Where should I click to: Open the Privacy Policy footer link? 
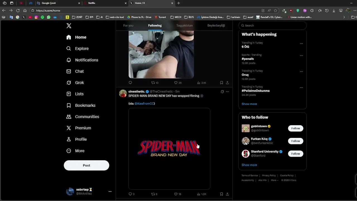pos(269,176)
